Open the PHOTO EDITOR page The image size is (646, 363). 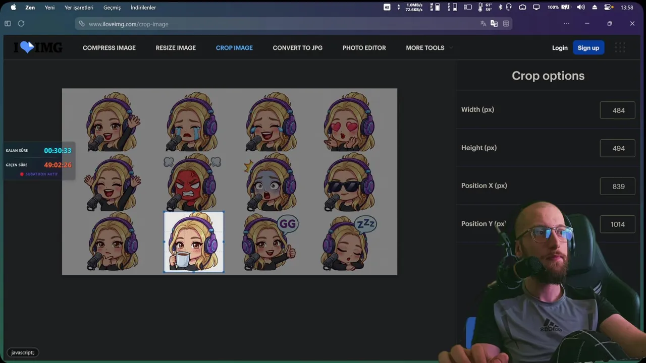click(x=364, y=48)
